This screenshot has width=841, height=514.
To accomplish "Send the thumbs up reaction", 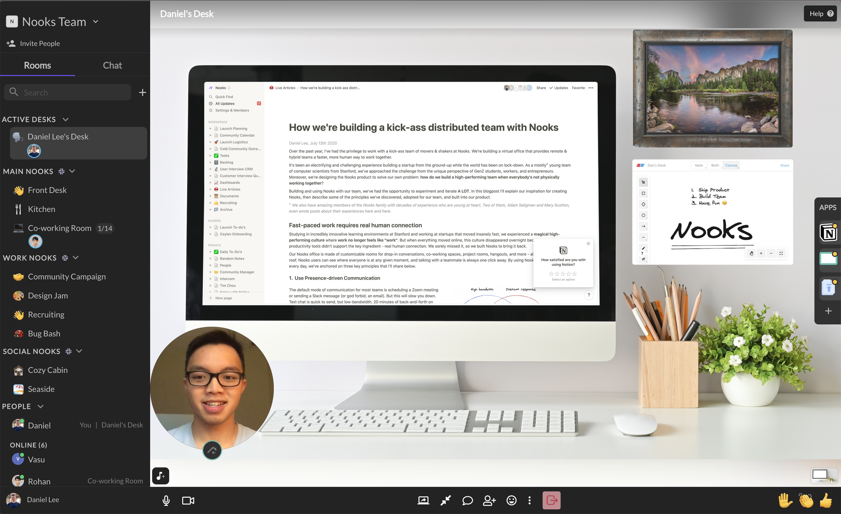I will click(x=826, y=500).
